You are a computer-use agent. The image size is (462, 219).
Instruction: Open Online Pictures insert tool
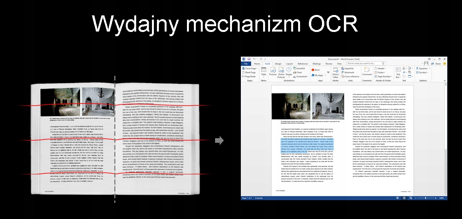coord(281,72)
